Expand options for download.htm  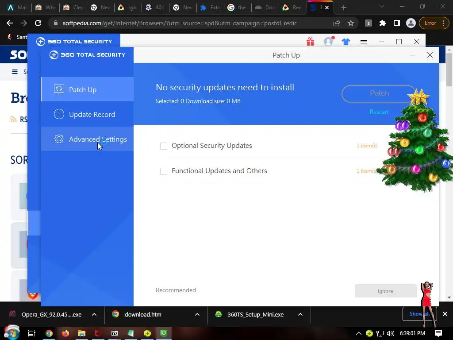pos(197,314)
